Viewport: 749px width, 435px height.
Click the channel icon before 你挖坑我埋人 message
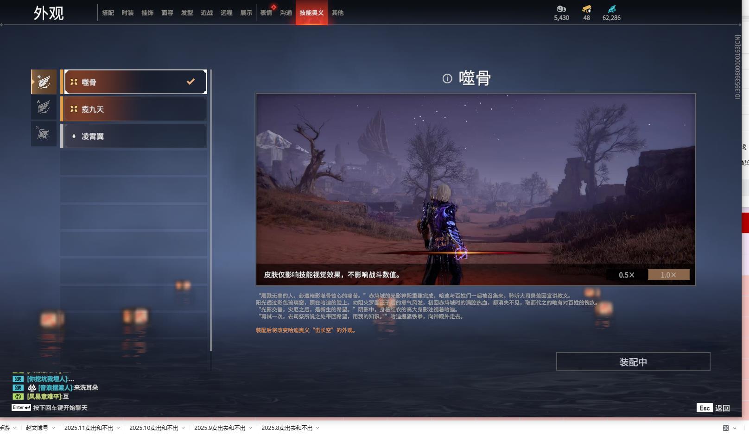coord(18,379)
